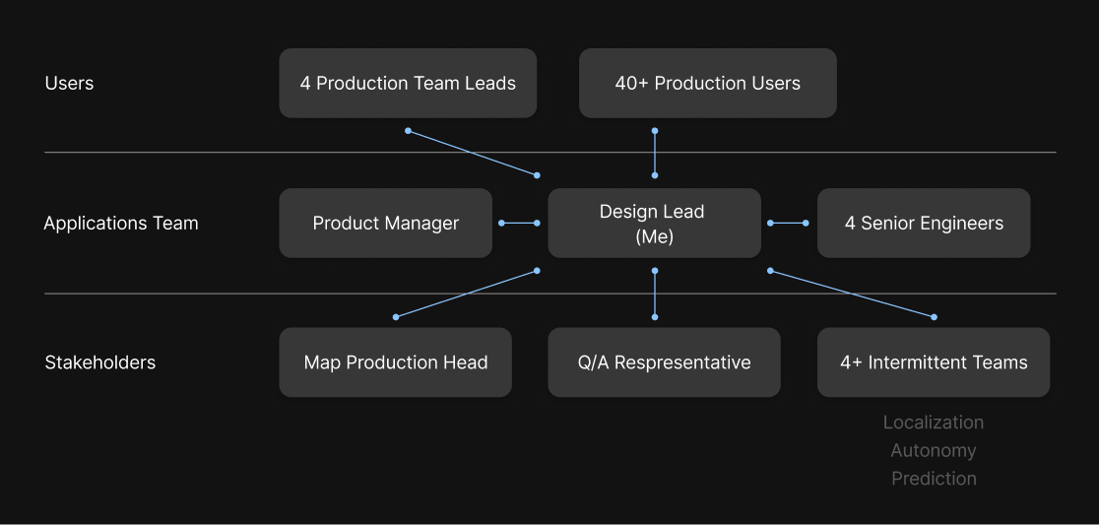Click connector between Product Manager and Design Lead

click(519, 224)
